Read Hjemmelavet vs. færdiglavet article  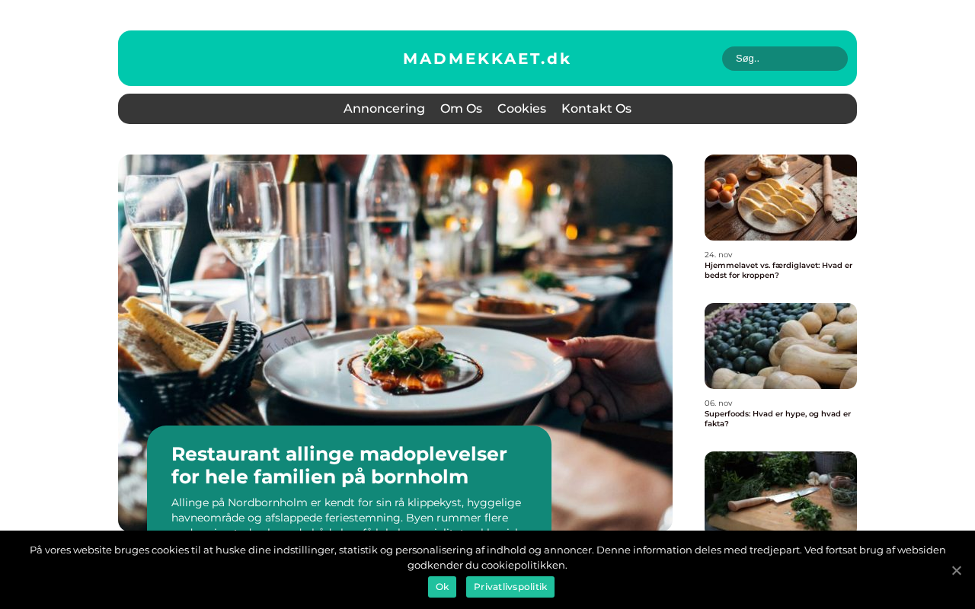tap(778, 270)
